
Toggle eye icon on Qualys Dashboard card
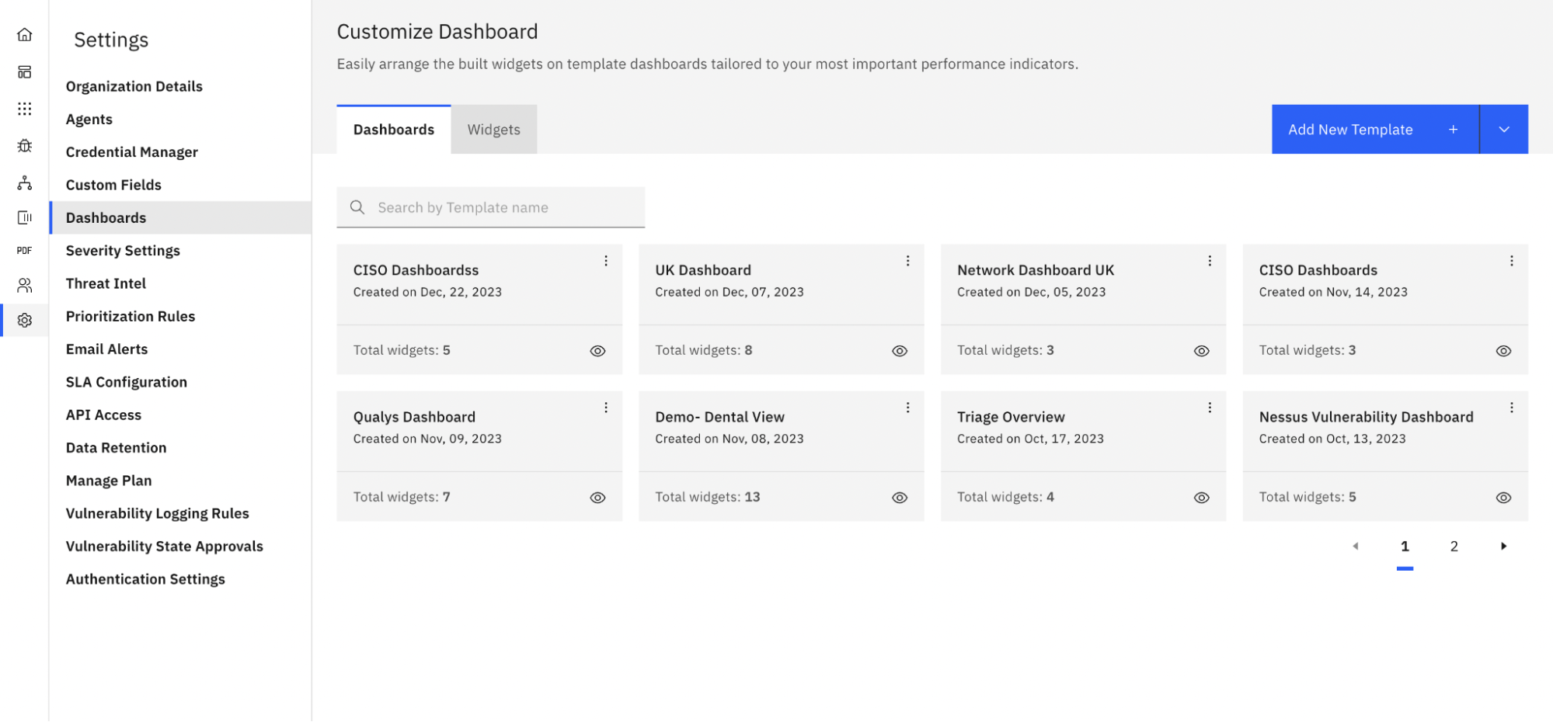(x=597, y=498)
